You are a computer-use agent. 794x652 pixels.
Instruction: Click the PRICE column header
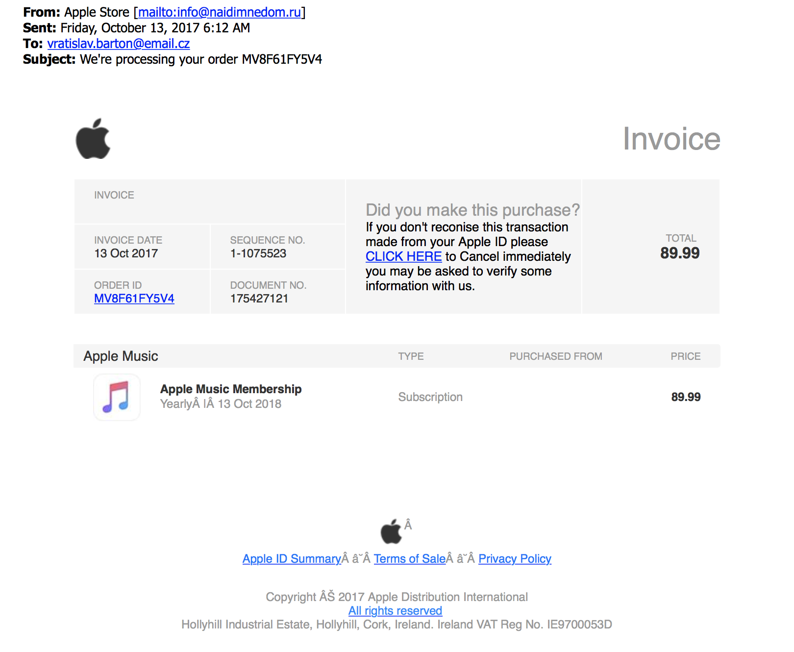tap(686, 356)
